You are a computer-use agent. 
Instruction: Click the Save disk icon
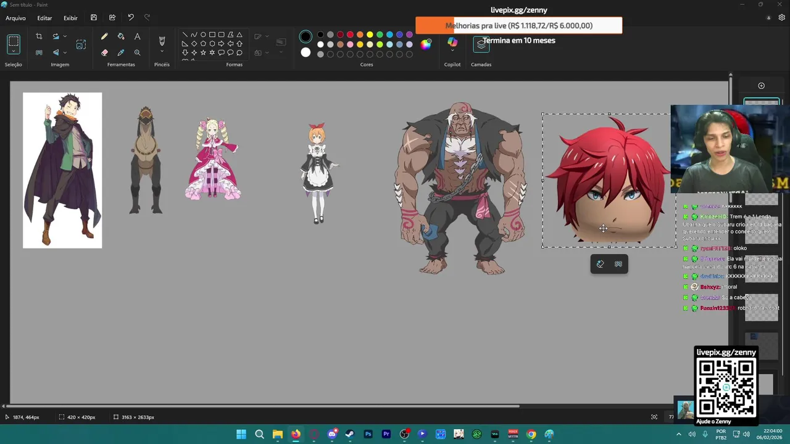pyautogui.click(x=94, y=18)
